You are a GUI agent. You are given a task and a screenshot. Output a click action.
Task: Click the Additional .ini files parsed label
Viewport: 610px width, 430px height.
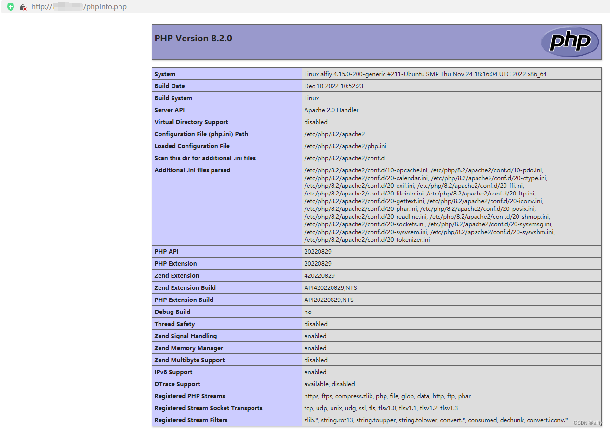pyautogui.click(x=193, y=170)
